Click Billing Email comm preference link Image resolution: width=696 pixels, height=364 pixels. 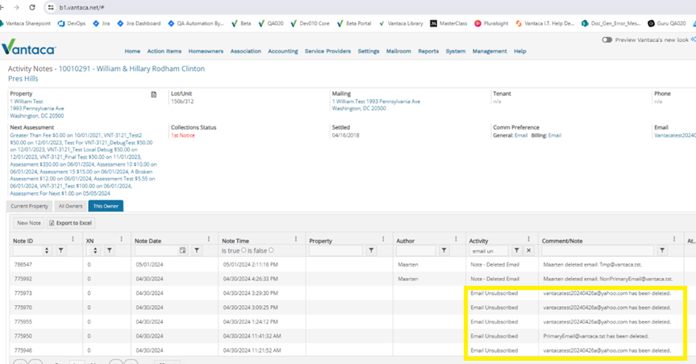[554, 135]
